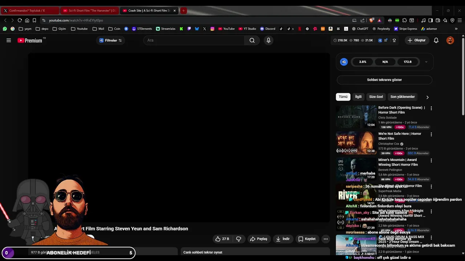Expand hidden bookmarks overflow chevron

click(456, 29)
